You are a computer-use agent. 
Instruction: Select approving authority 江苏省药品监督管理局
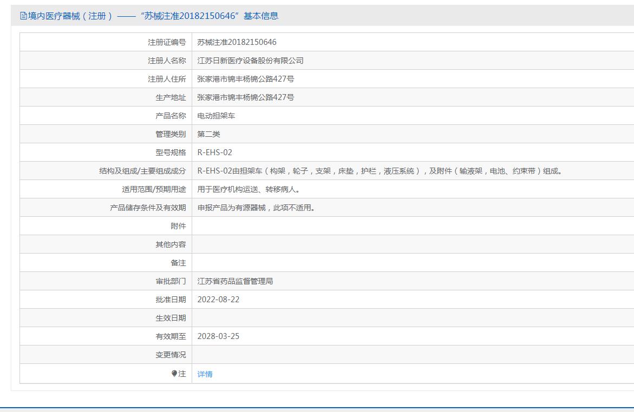[235, 281]
